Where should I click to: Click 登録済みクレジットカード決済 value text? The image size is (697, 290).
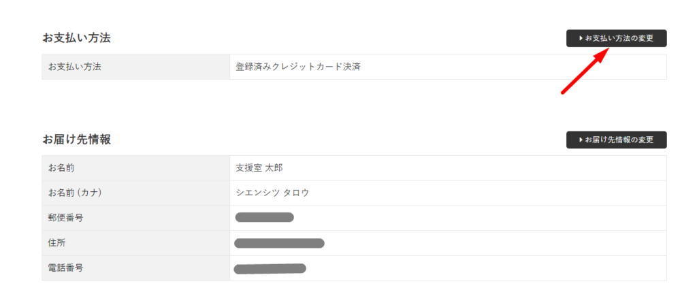pos(297,67)
